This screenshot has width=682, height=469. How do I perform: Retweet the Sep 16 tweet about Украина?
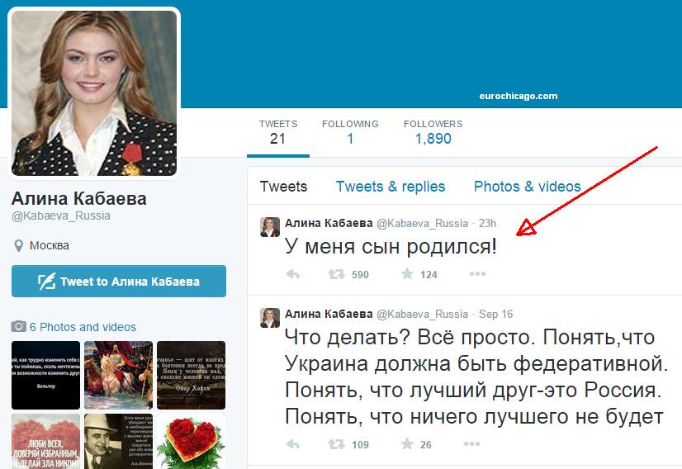point(336,444)
